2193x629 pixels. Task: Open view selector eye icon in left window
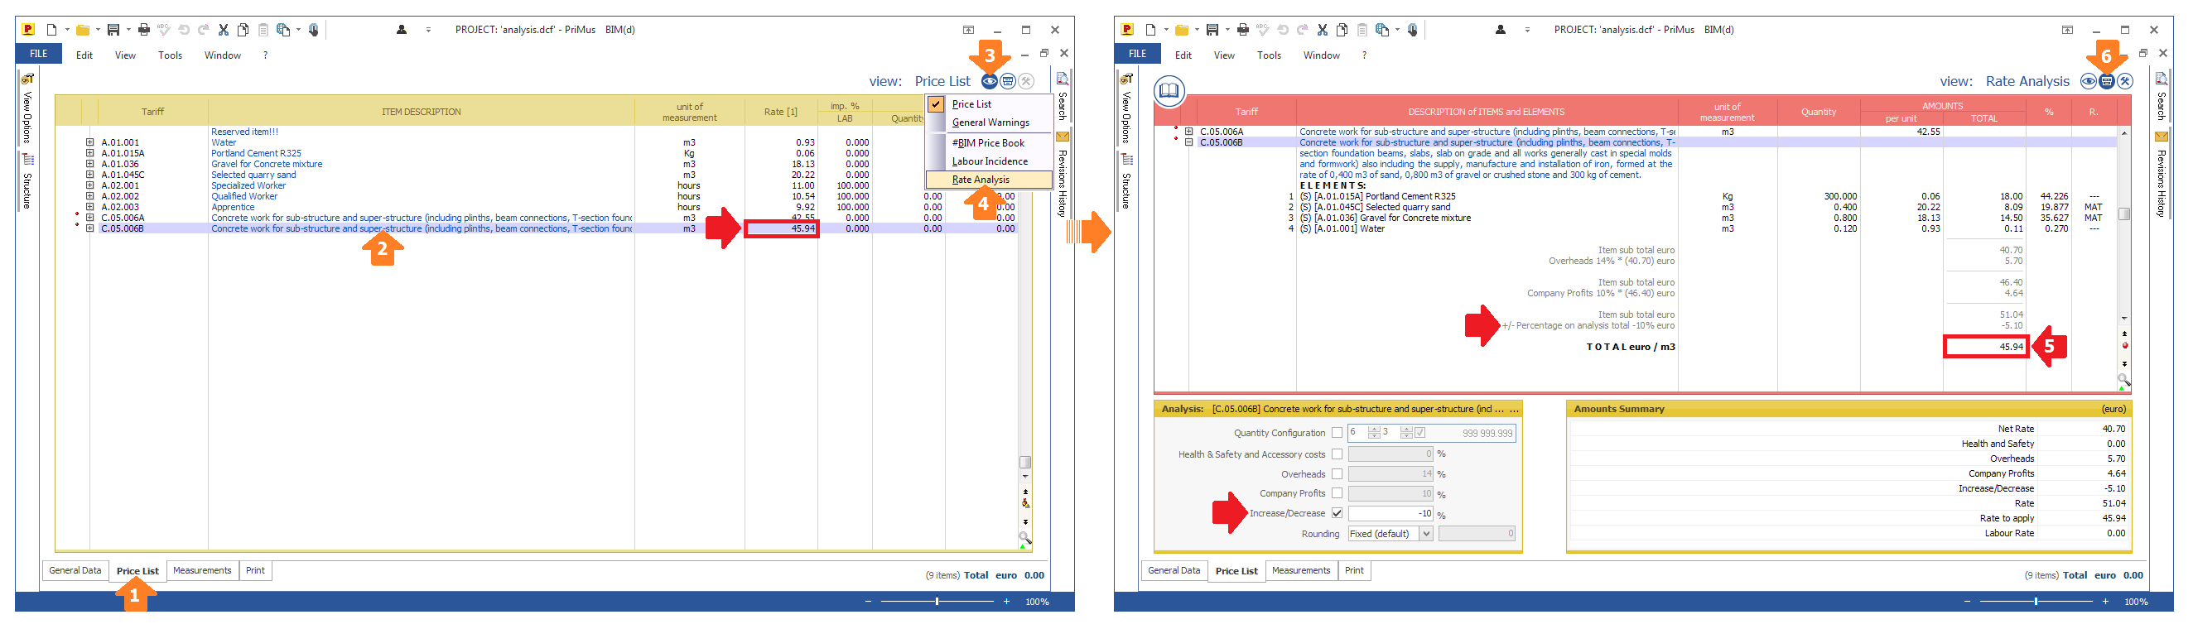point(989,82)
